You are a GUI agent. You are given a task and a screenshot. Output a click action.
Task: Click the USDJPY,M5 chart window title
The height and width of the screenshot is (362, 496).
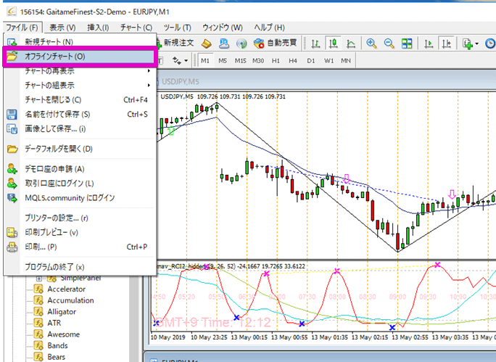point(181,82)
